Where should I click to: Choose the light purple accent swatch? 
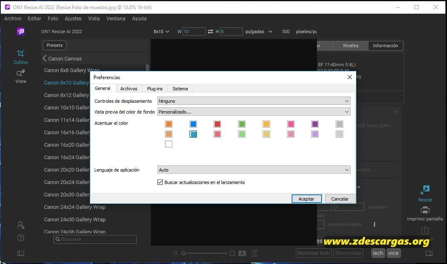coord(315,134)
